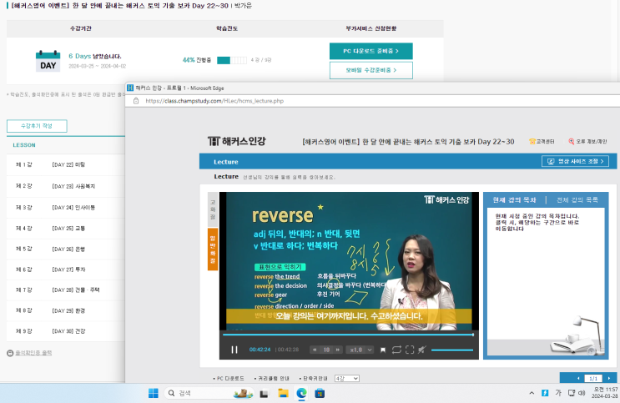Open 커리큘럼 안내 link below the player
This screenshot has height=403, width=620.
(x=272, y=379)
